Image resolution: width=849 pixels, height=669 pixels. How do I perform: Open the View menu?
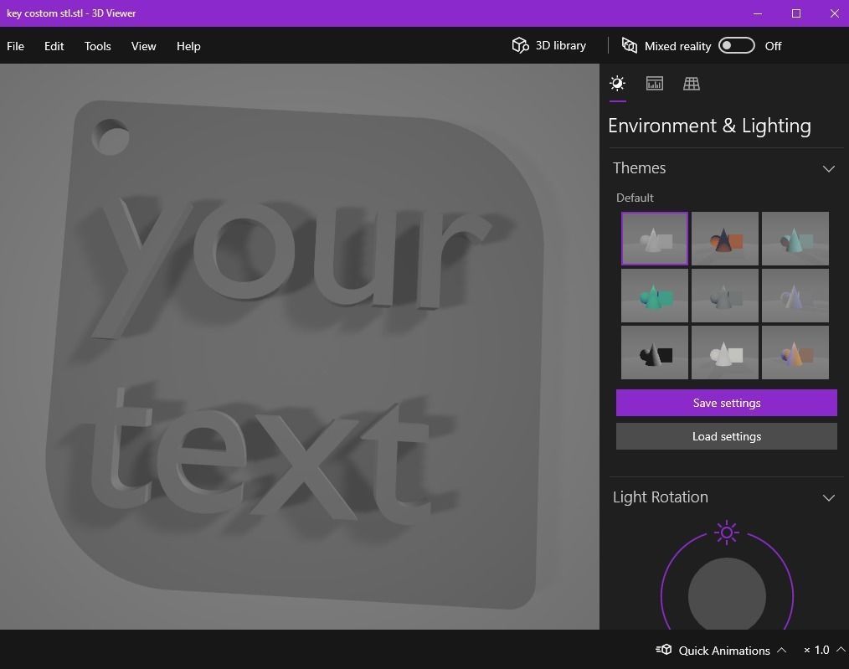tap(143, 46)
